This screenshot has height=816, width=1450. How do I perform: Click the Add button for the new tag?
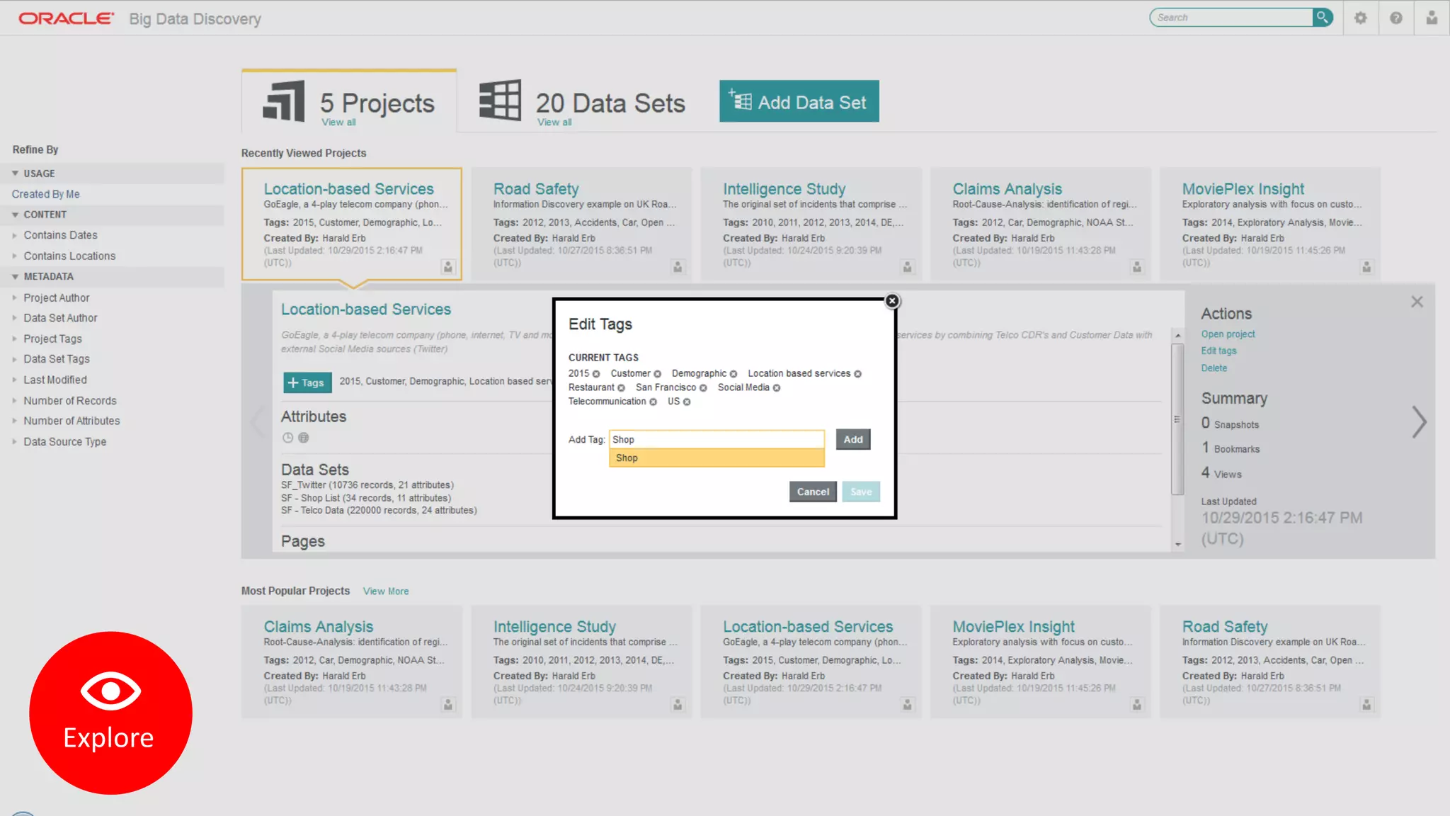(852, 439)
